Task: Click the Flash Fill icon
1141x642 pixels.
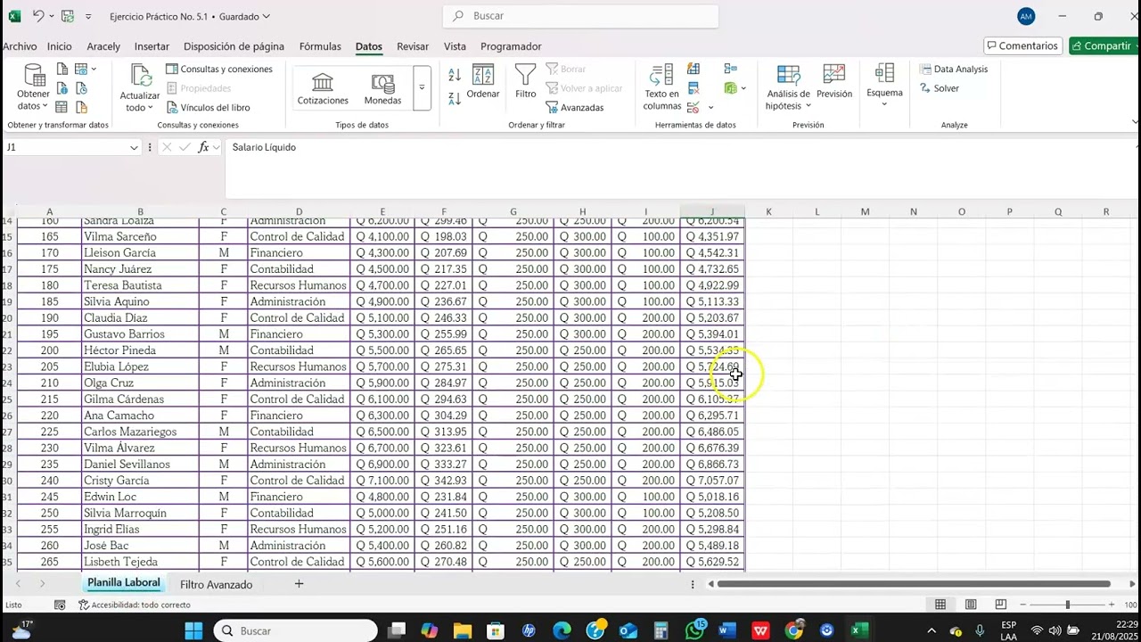Action: tap(694, 69)
